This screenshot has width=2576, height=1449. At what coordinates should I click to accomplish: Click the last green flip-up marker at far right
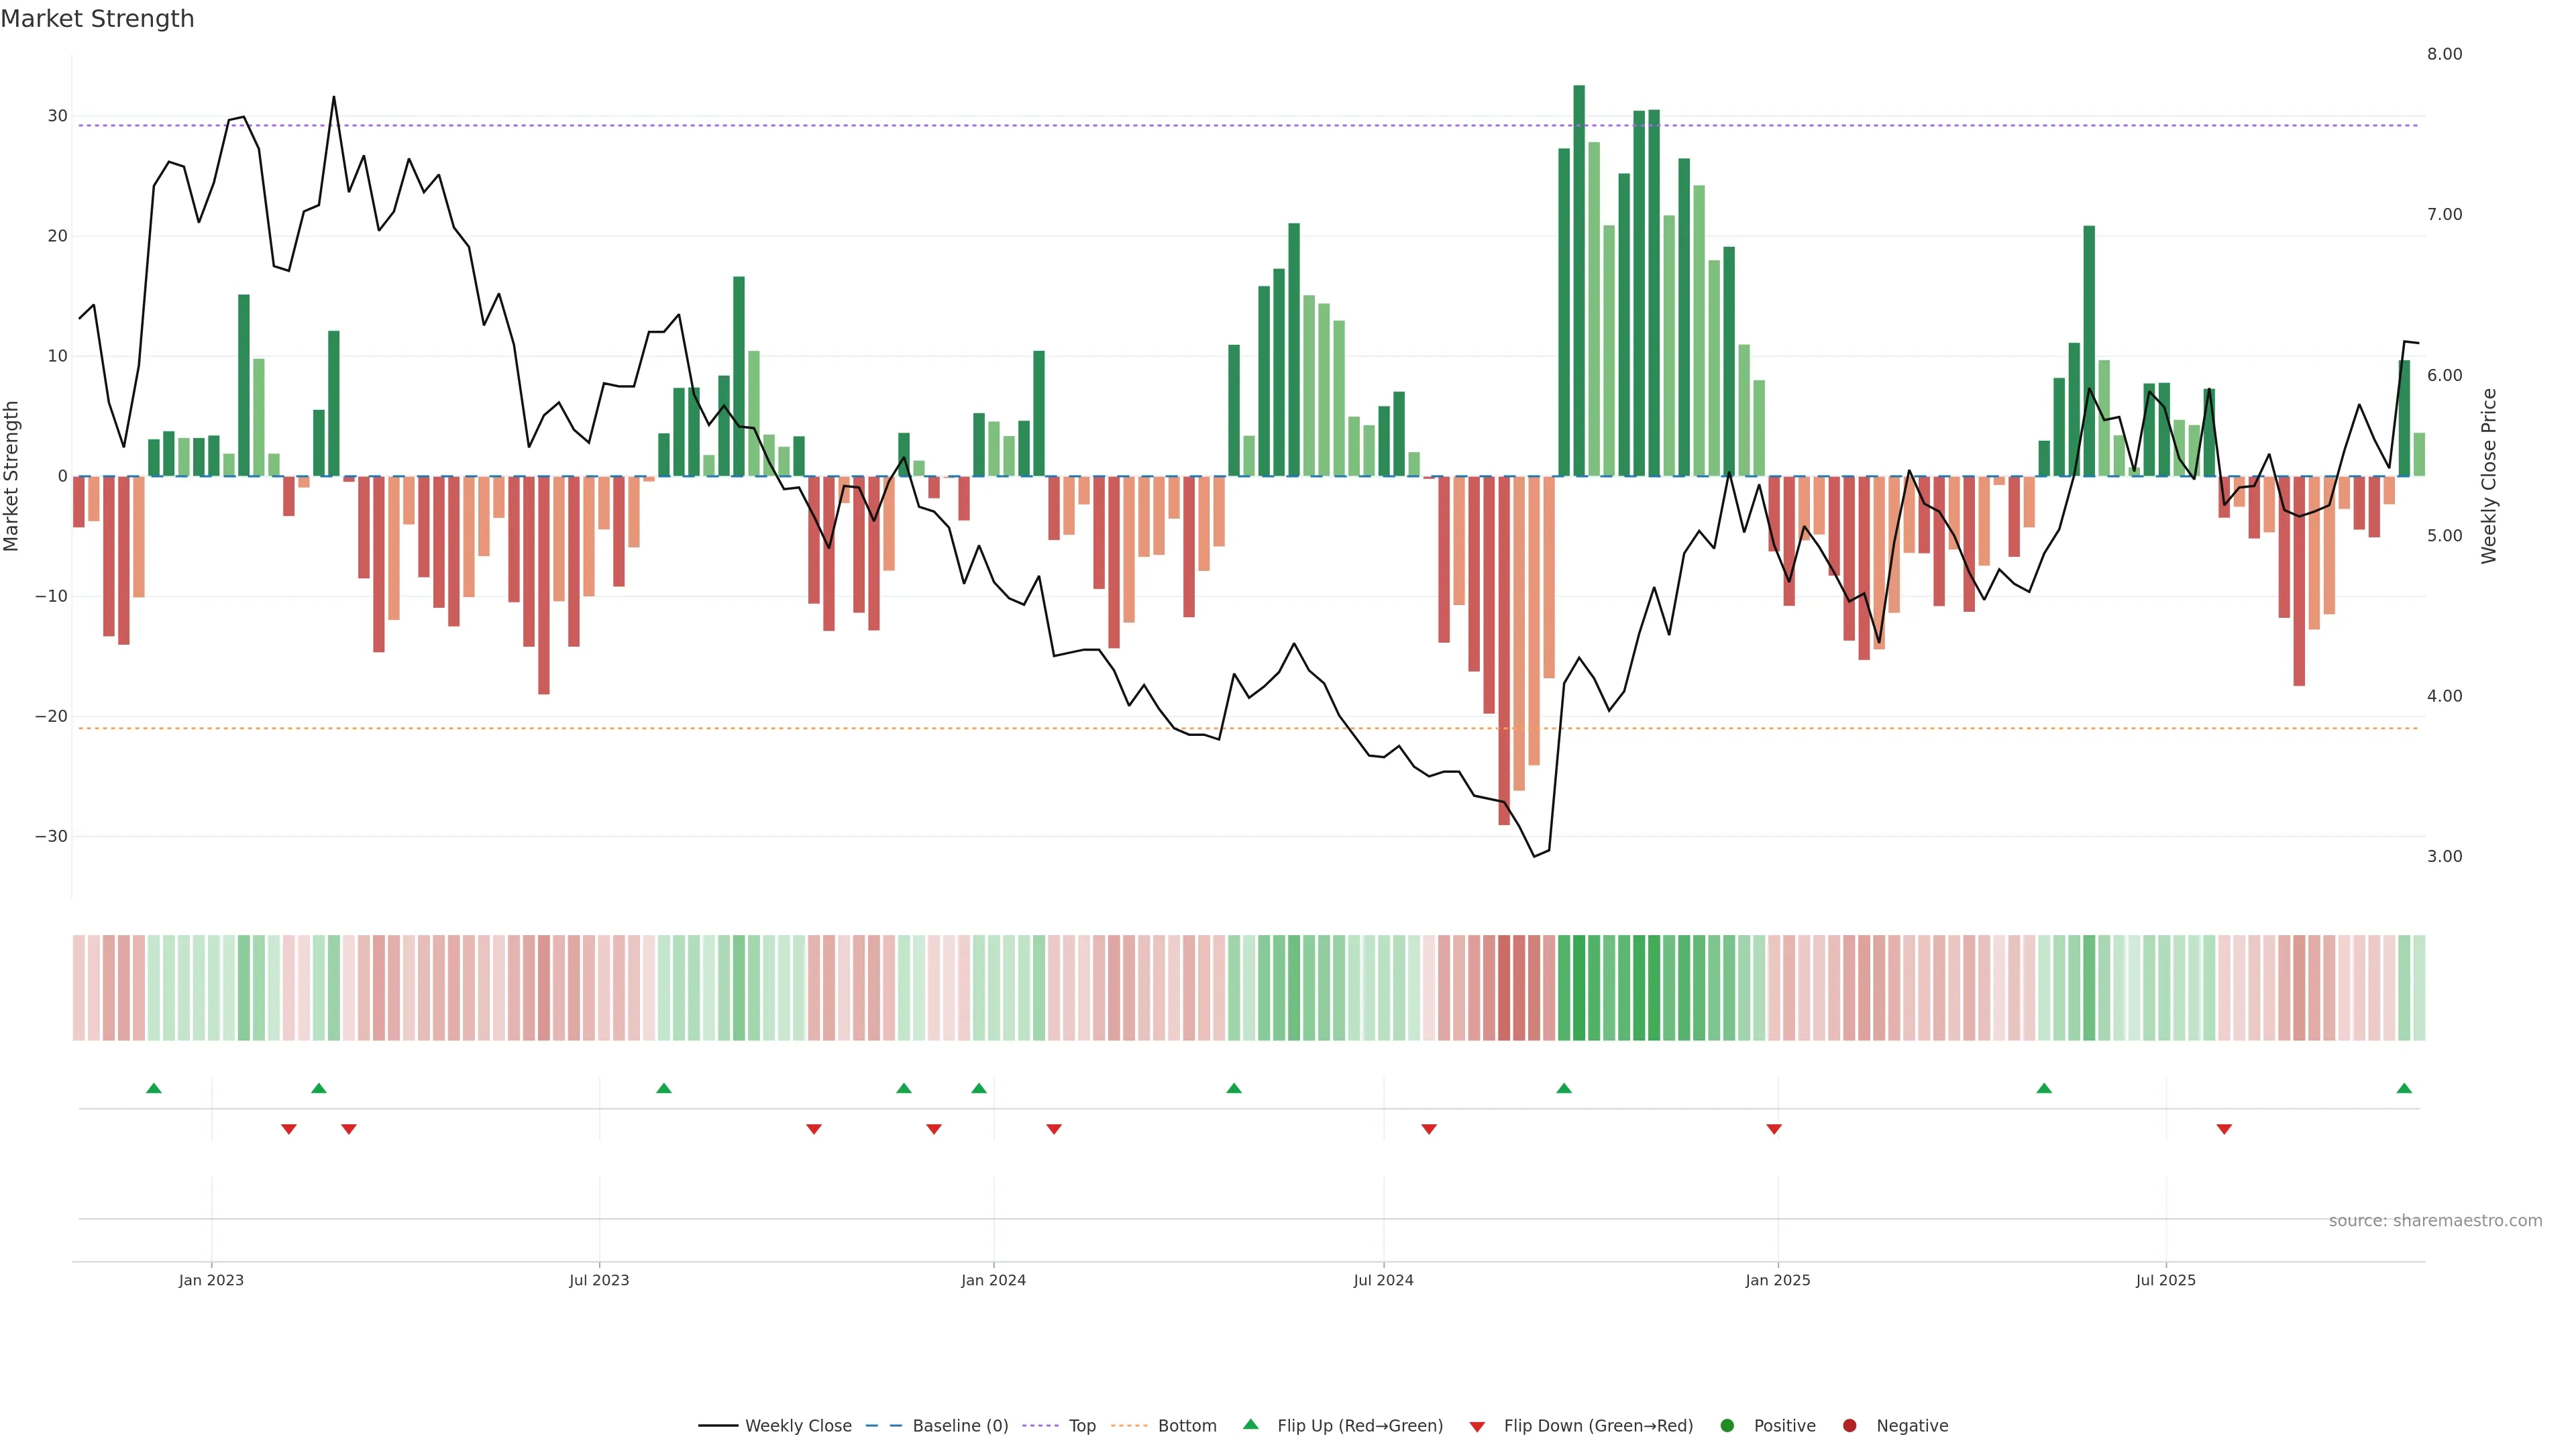coord(2404,1088)
